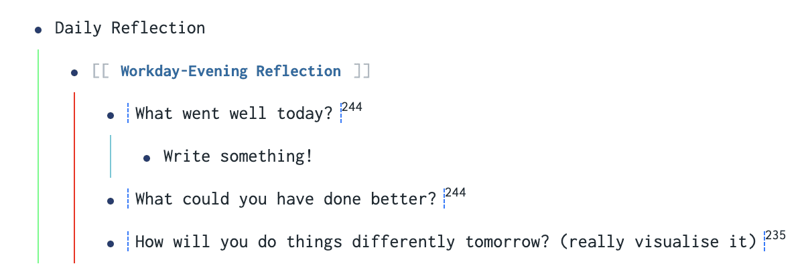The image size is (808, 270).
Task: Open the 235 reference count after tomorrow question
Action: pyautogui.click(x=775, y=236)
